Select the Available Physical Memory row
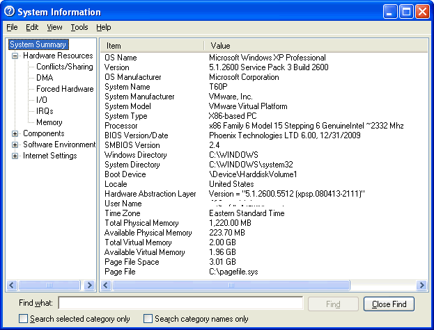This screenshot has width=434, height=330. [264, 233]
